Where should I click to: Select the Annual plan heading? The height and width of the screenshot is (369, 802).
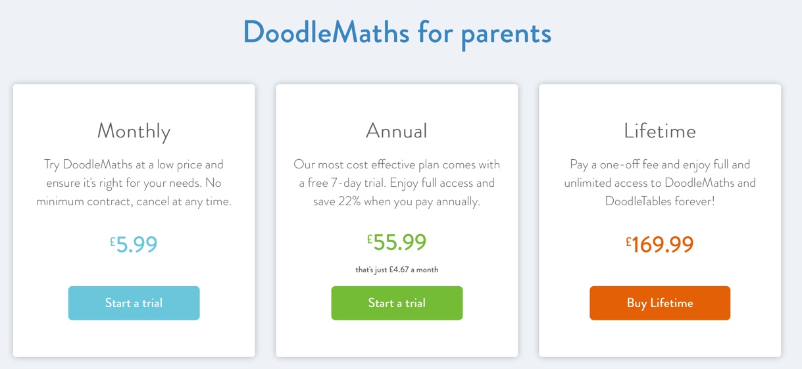(x=397, y=130)
